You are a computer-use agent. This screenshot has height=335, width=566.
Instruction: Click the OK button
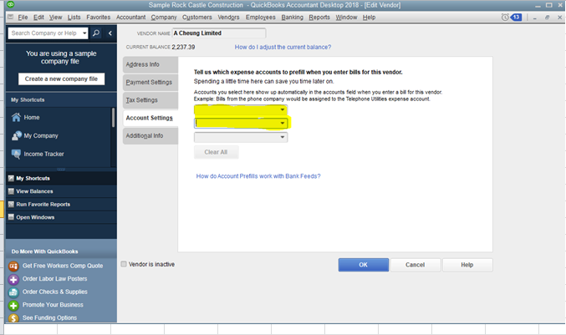click(364, 265)
